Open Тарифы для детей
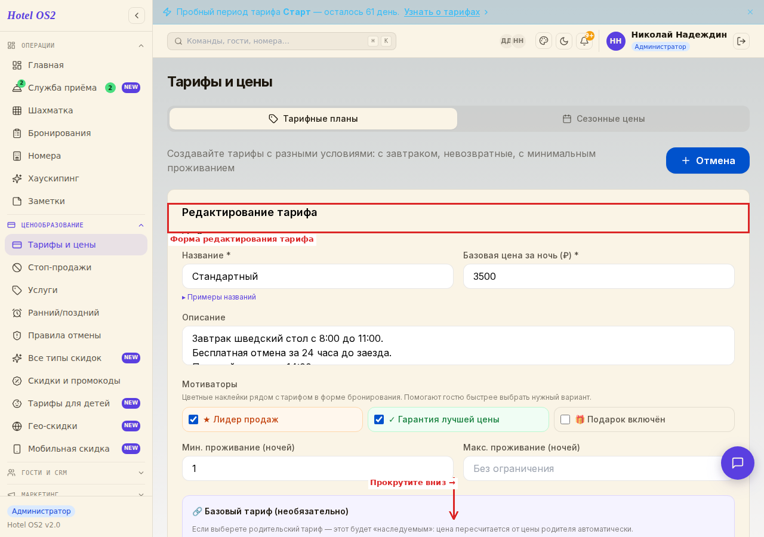The width and height of the screenshot is (764, 537). [x=76, y=403]
